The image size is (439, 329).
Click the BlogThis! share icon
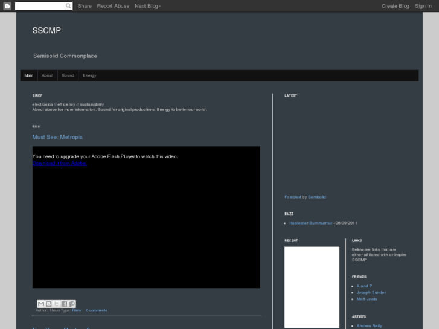[x=49, y=304]
